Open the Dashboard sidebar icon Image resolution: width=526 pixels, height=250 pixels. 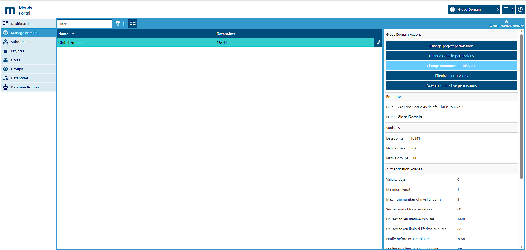5,24
